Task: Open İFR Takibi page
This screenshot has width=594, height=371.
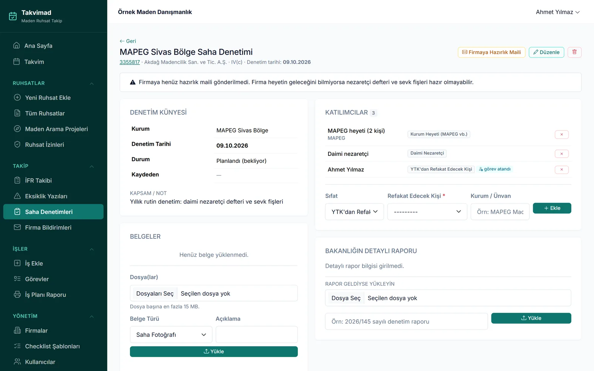Action: click(53, 181)
